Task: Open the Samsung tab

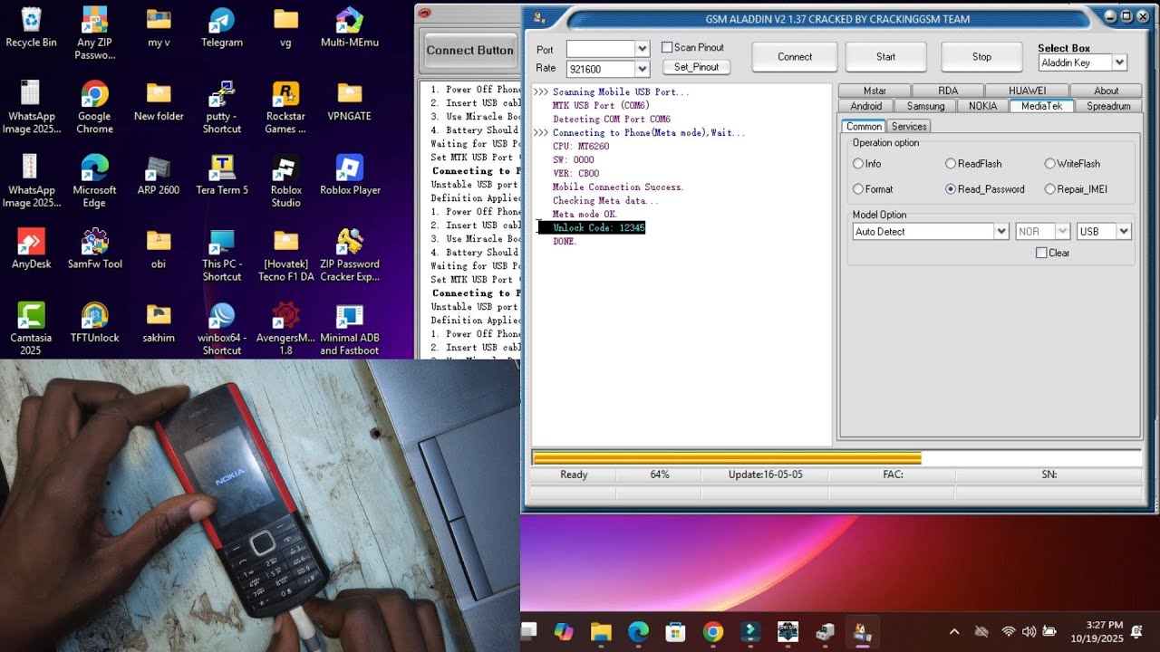Action: coord(925,106)
